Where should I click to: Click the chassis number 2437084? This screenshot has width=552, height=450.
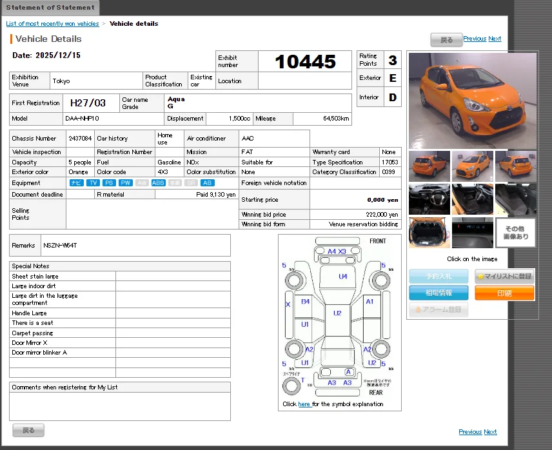(x=80, y=138)
